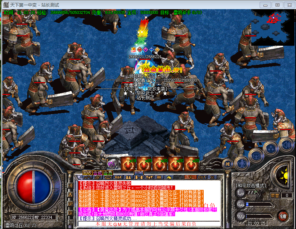
Task: Click the third chat toolbar handshake icon
Action: click(x=108, y=177)
